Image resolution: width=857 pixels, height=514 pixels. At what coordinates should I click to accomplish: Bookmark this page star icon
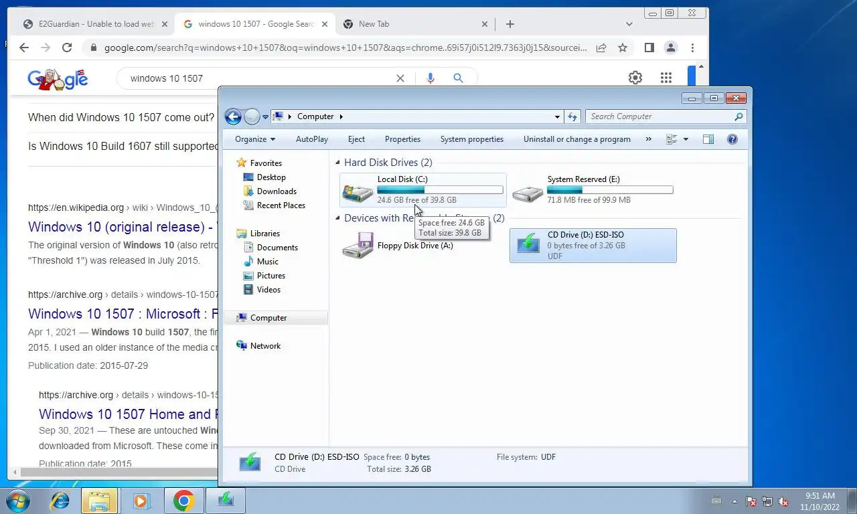tap(623, 48)
